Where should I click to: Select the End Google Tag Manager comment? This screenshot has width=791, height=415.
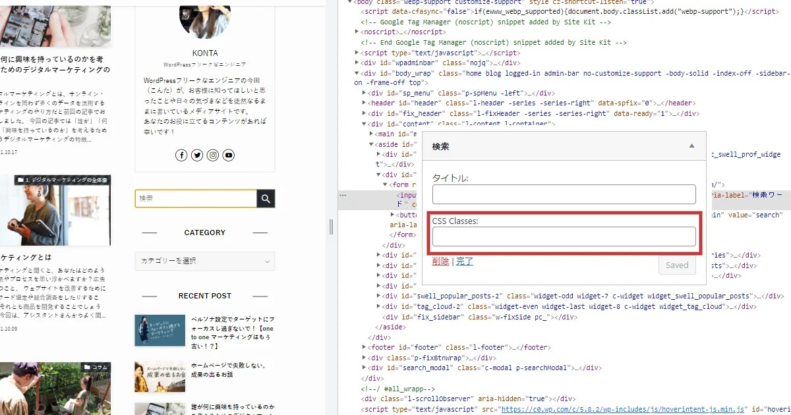click(494, 42)
